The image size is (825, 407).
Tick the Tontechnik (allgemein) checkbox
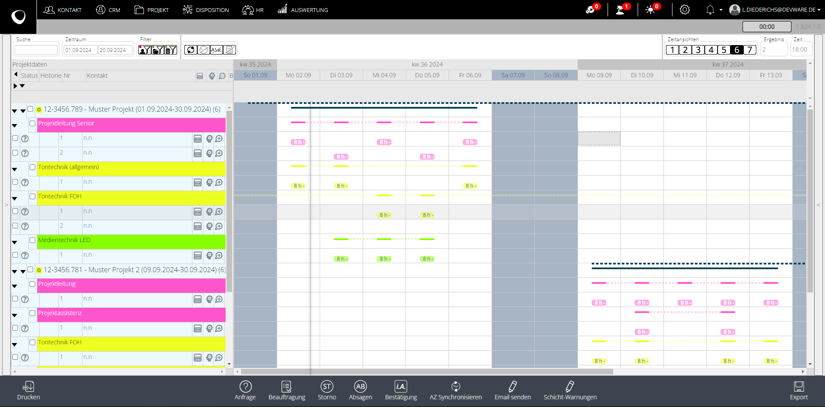pyautogui.click(x=32, y=167)
